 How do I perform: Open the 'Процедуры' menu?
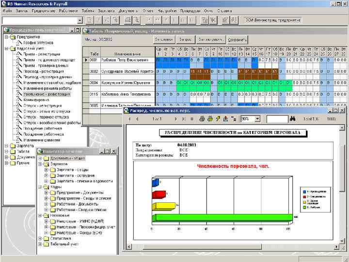click(190, 11)
